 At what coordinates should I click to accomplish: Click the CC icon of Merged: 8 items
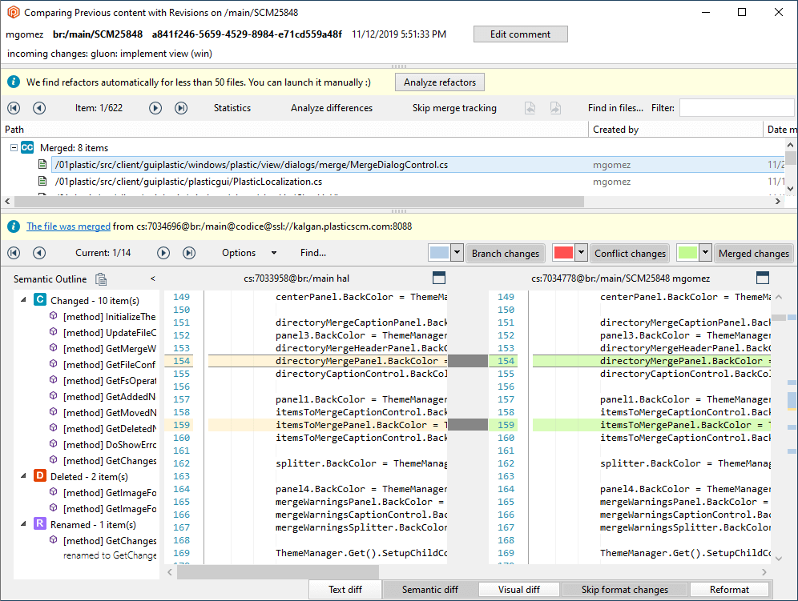pyautogui.click(x=27, y=147)
